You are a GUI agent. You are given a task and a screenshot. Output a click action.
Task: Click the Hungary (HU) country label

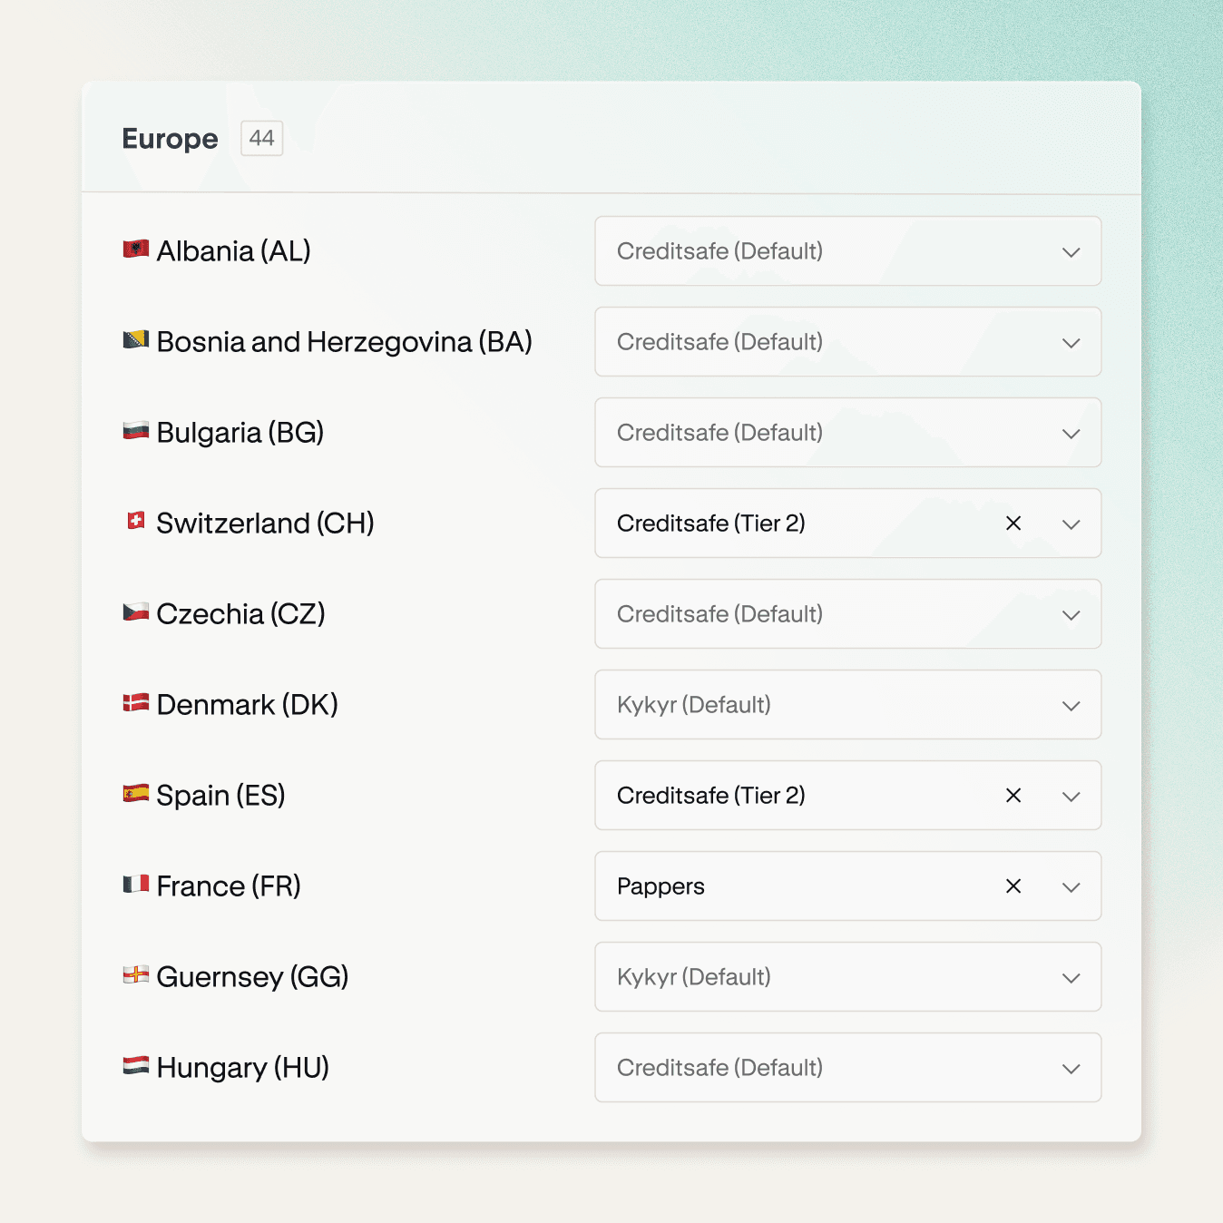(x=242, y=1068)
